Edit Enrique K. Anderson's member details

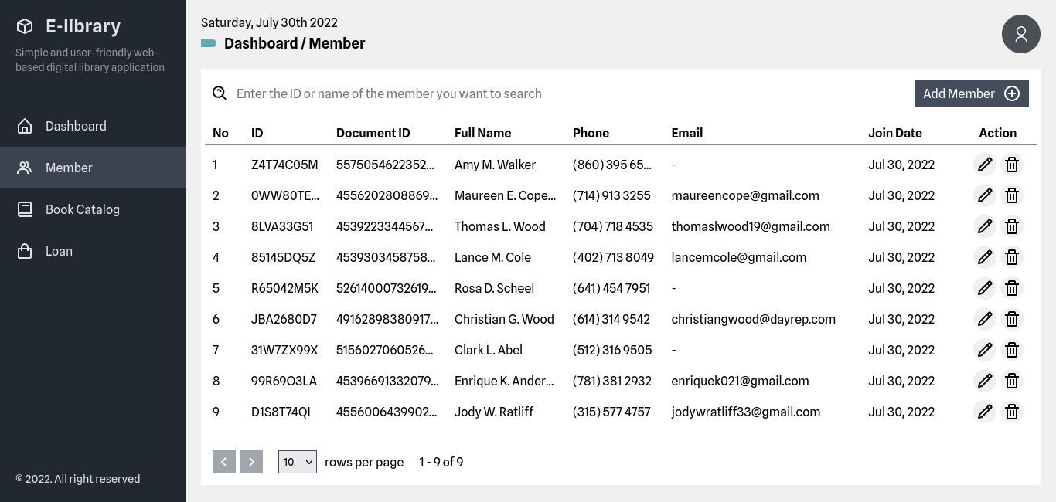[x=985, y=381]
